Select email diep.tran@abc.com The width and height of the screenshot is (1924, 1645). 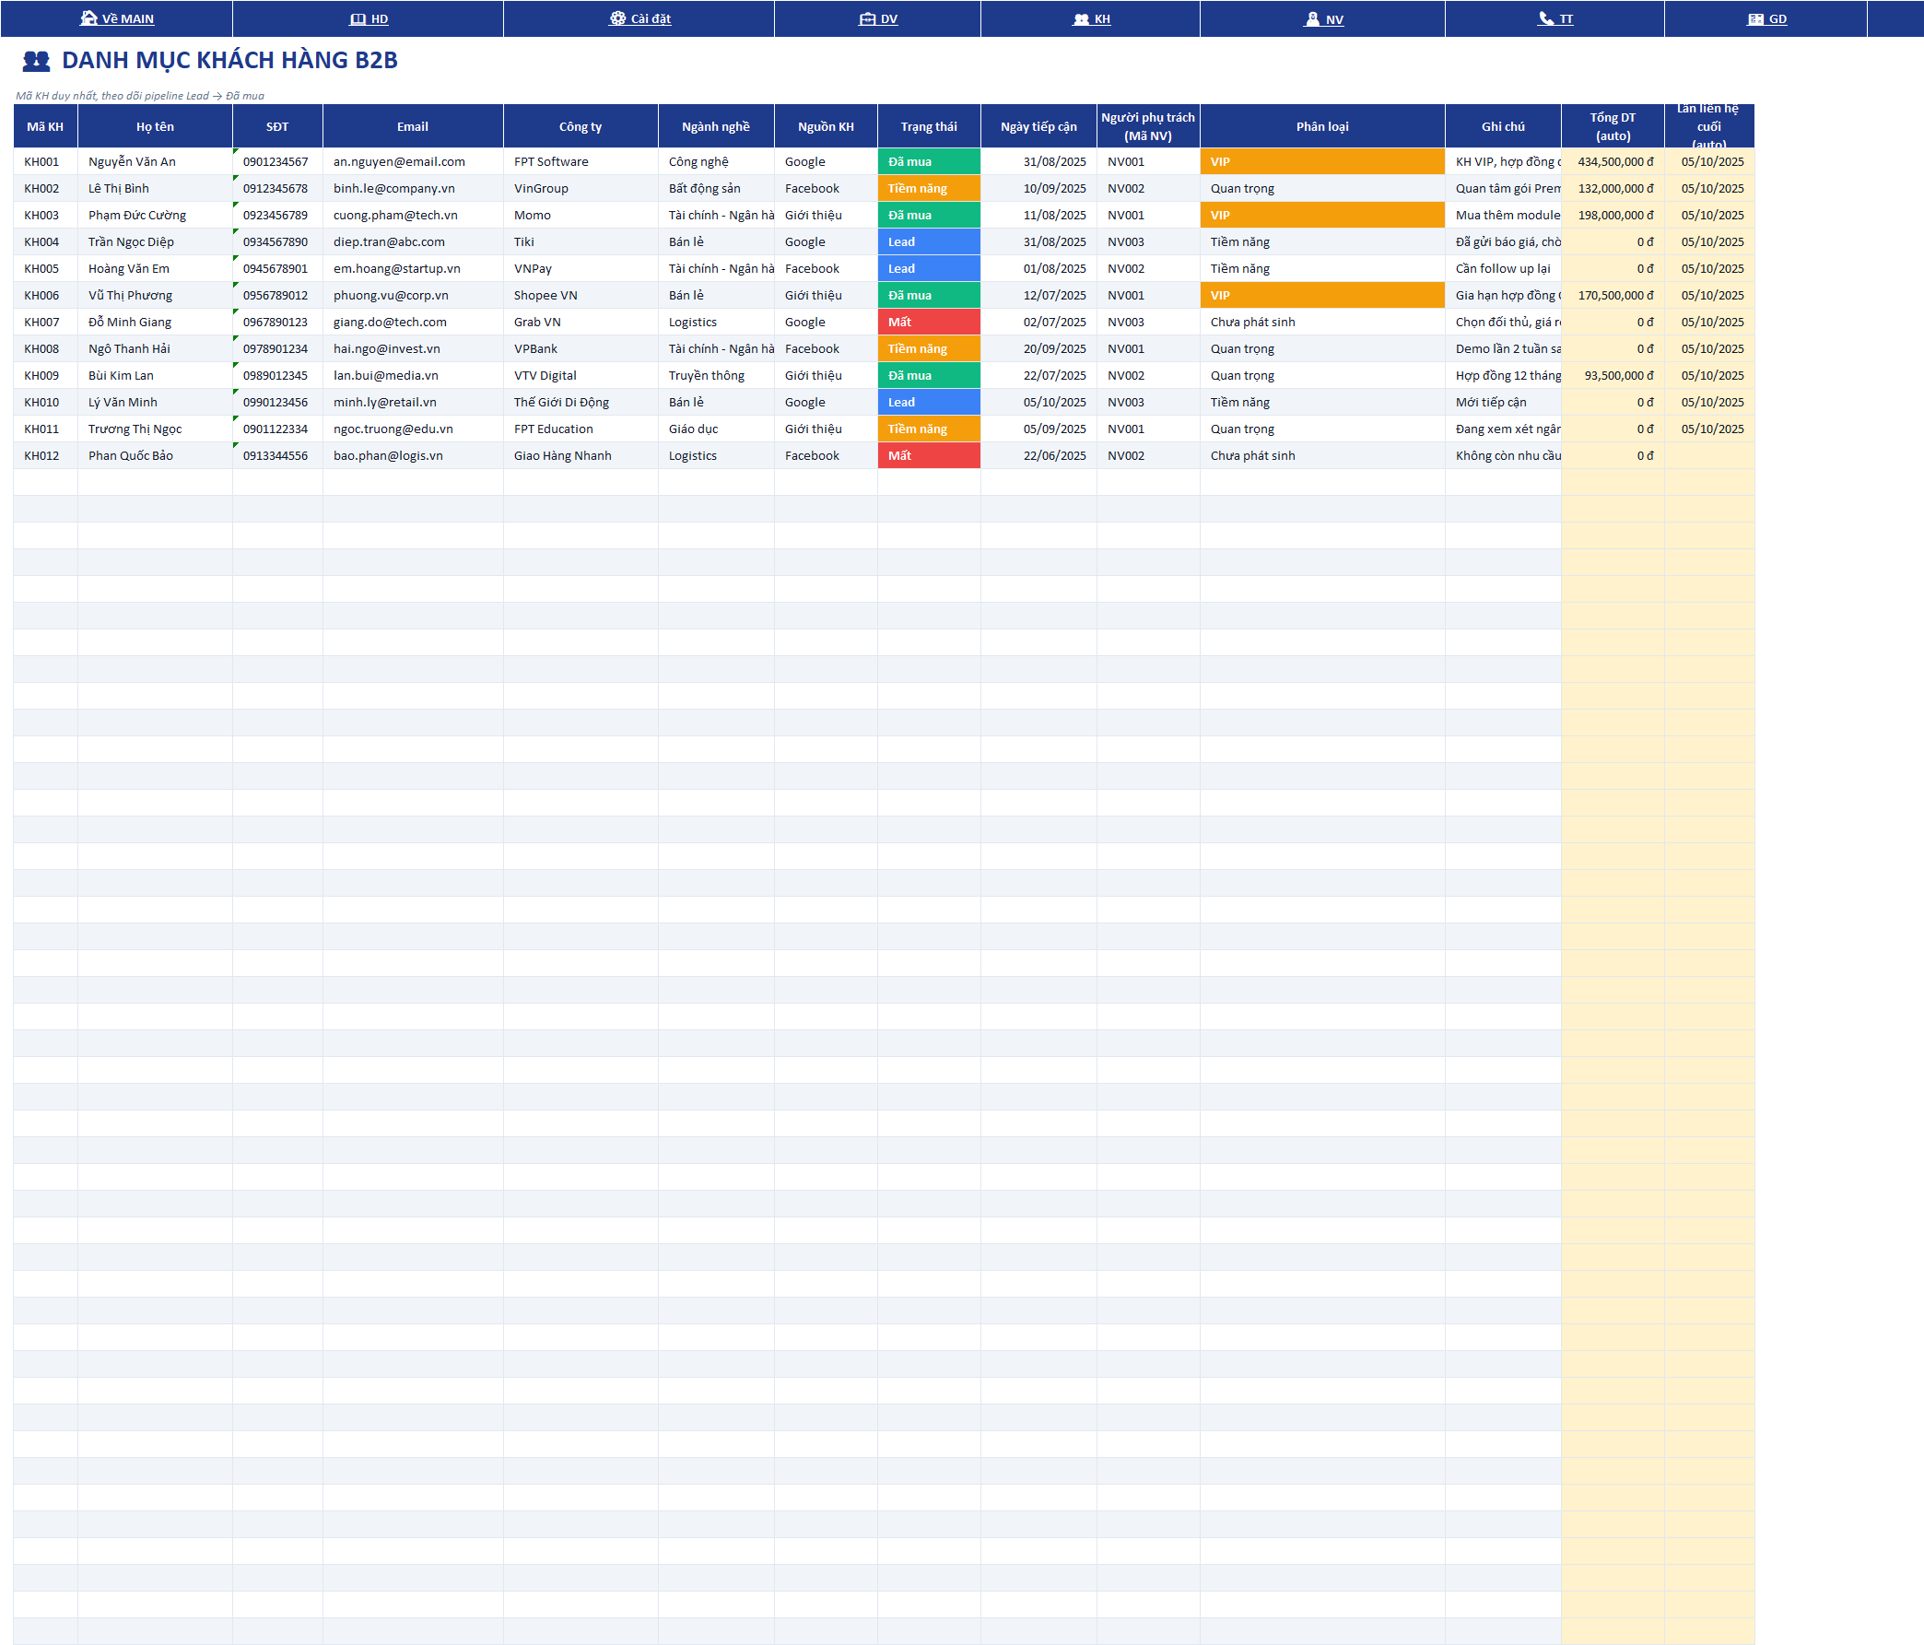[x=413, y=241]
